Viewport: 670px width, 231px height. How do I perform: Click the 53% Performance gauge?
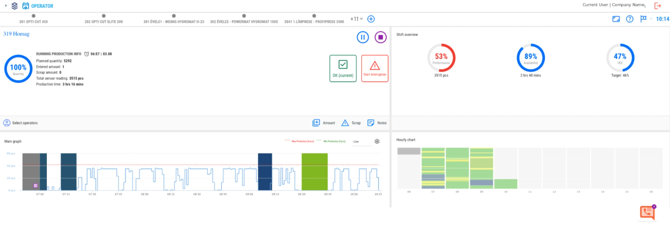coord(441,58)
